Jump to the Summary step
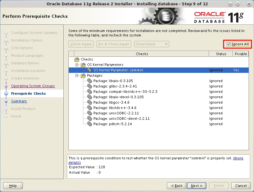Screen dimensions: 254x192 [19, 101]
